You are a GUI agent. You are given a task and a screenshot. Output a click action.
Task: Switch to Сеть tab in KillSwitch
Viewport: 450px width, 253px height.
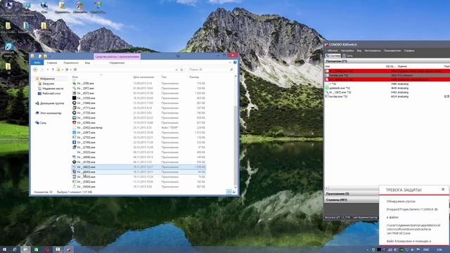pos(347,56)
